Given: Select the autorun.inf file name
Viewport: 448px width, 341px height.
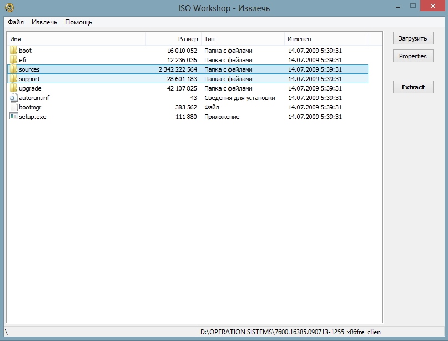Looking at the screenshot, I should pyautogui.click(x=34, y=98).
